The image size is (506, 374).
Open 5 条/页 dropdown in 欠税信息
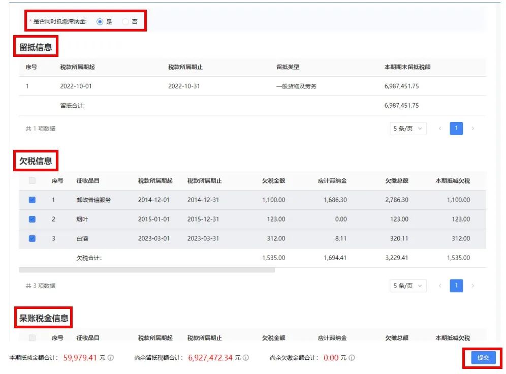coord(408,286)
